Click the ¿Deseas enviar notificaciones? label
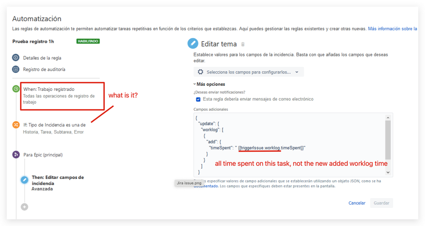Screen dimensions: 425x226 (x=219, y=92)
